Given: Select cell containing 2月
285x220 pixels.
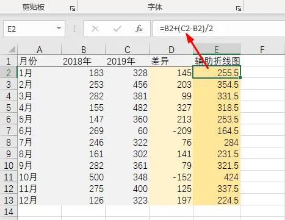Looking at the screenshot, I should click(x=40, y=84).
